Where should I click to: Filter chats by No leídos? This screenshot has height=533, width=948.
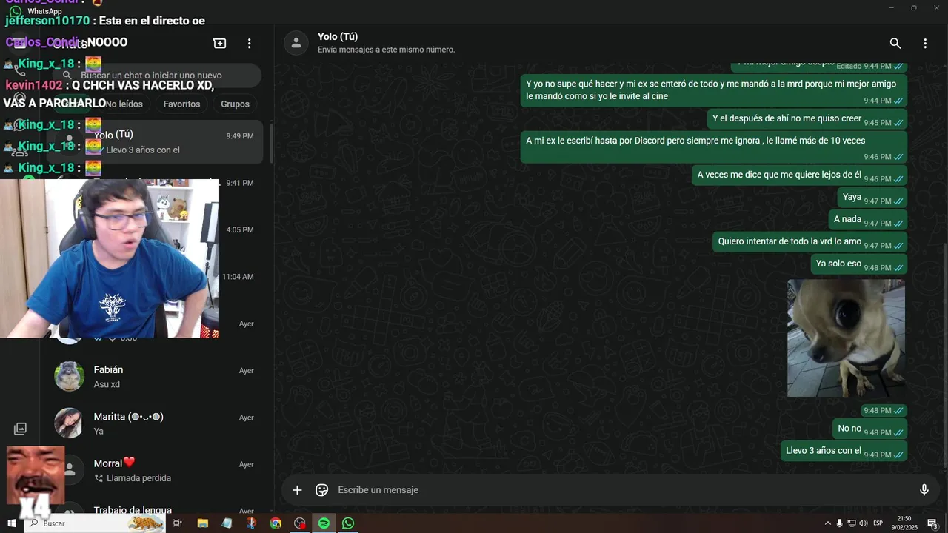point(123,104)
